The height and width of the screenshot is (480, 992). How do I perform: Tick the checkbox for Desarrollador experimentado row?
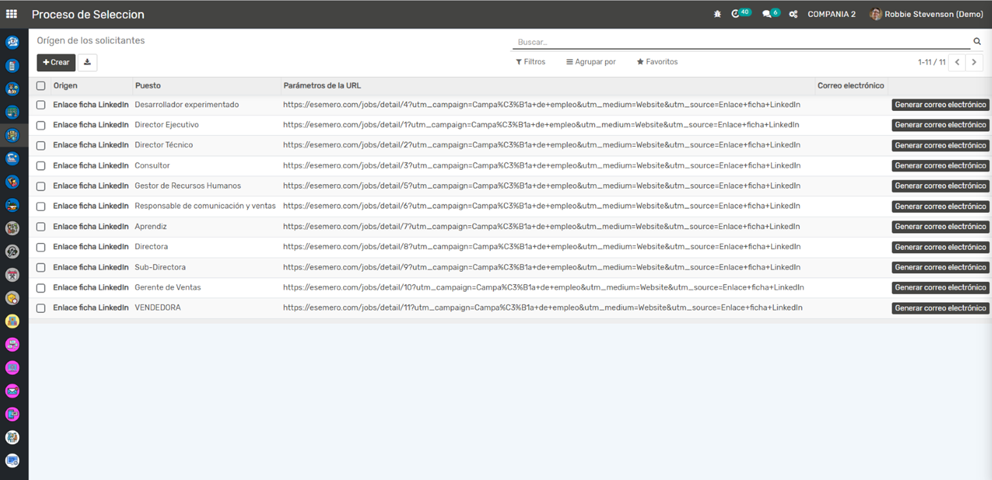click(x=41, y=105)
